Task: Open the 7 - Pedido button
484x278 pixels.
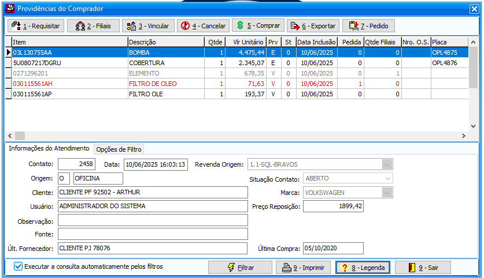Action: [x=368, y=26]
